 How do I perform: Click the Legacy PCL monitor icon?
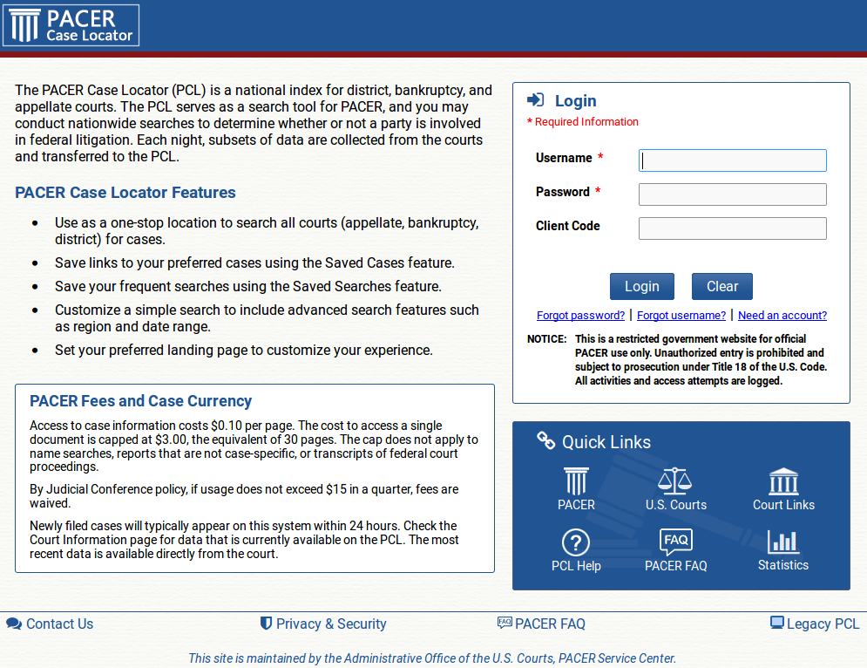[777, 623]
